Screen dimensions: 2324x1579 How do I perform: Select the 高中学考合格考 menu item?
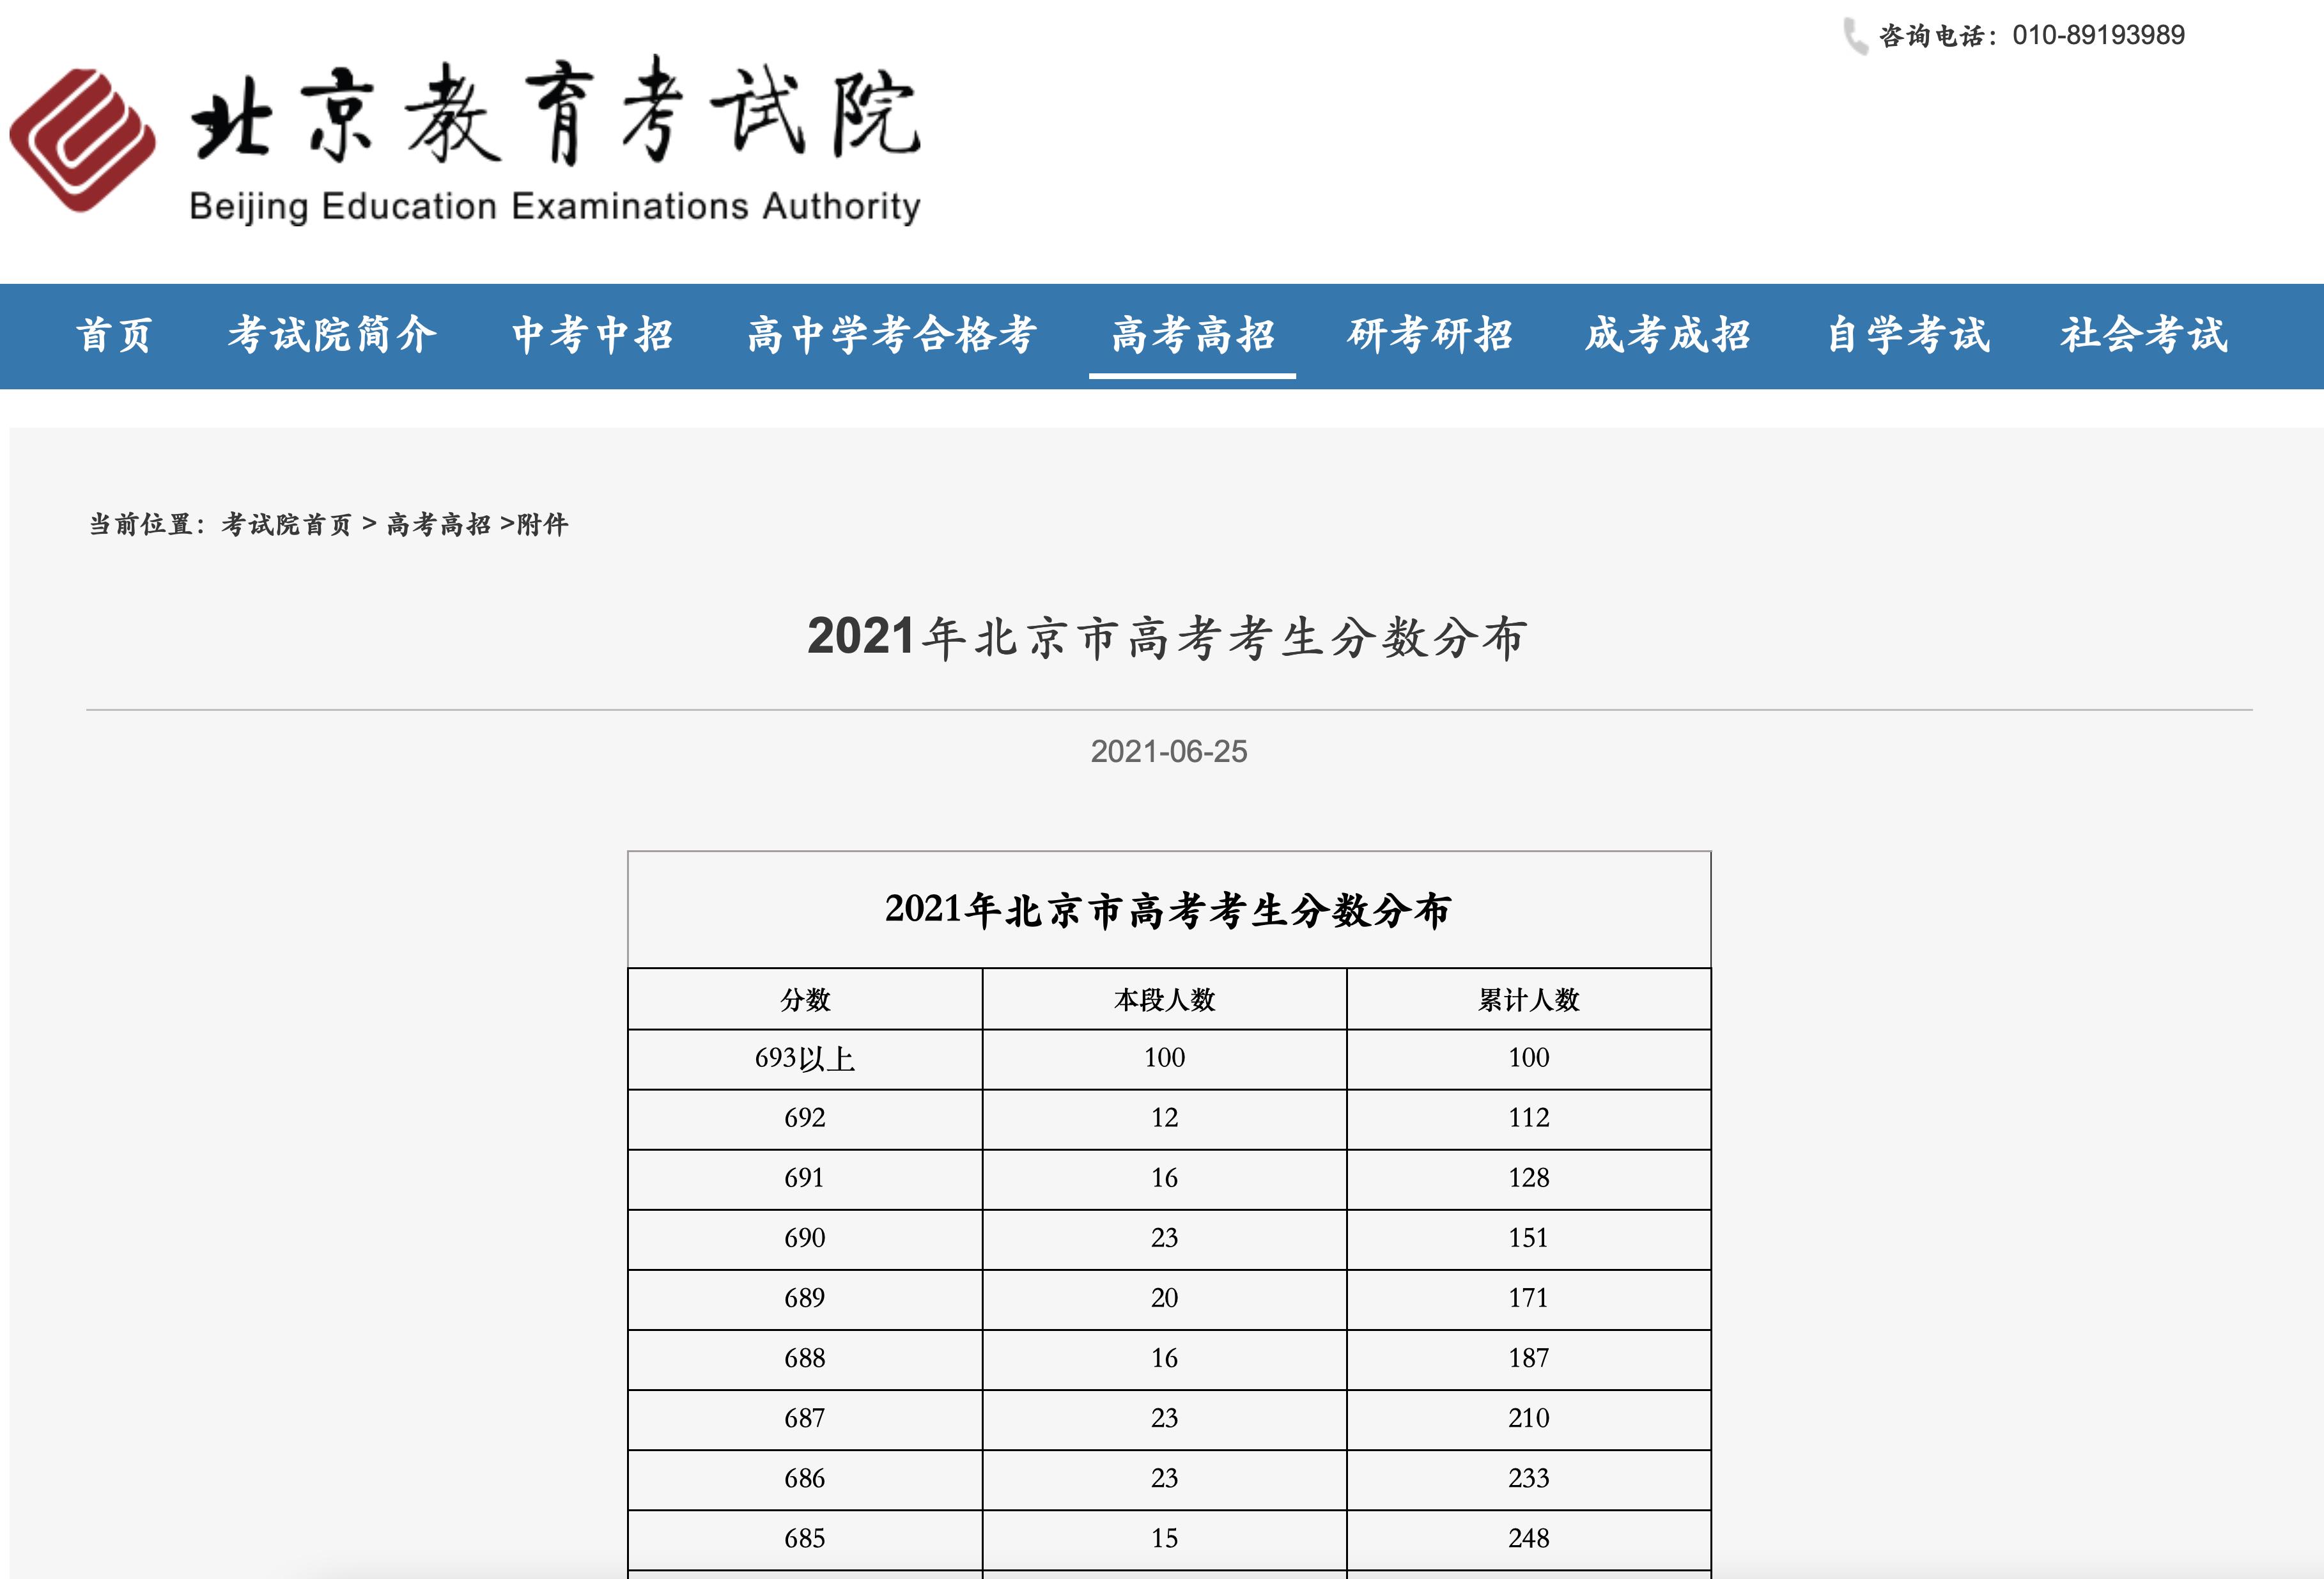pyautogui.click(x=893, y=338)
